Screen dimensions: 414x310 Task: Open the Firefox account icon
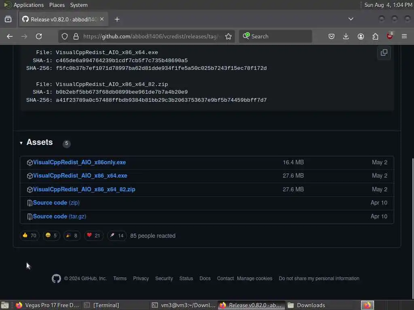click(x=361, y=36)
